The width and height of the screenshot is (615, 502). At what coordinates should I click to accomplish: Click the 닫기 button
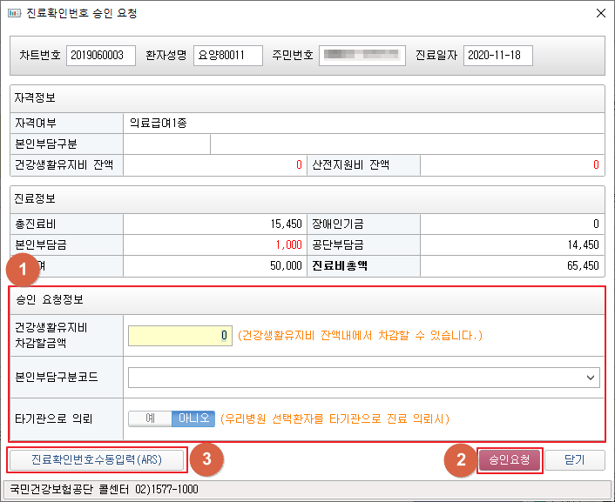(575, 459)
